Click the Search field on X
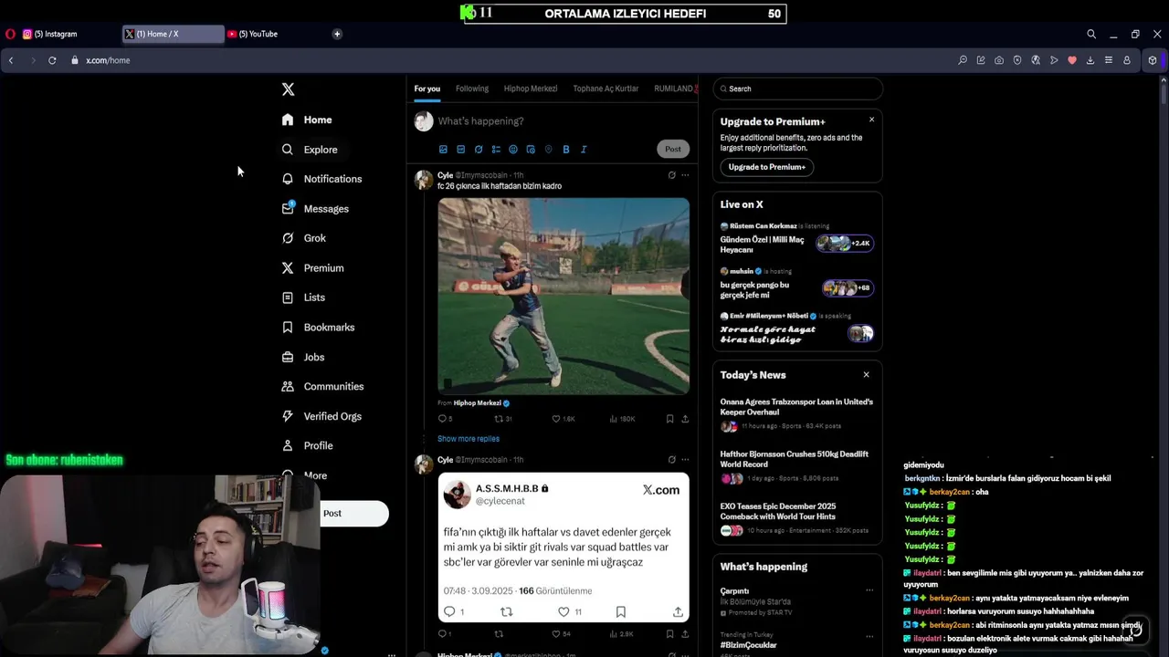The image size is (1169, 657). [x=797, y=89]
